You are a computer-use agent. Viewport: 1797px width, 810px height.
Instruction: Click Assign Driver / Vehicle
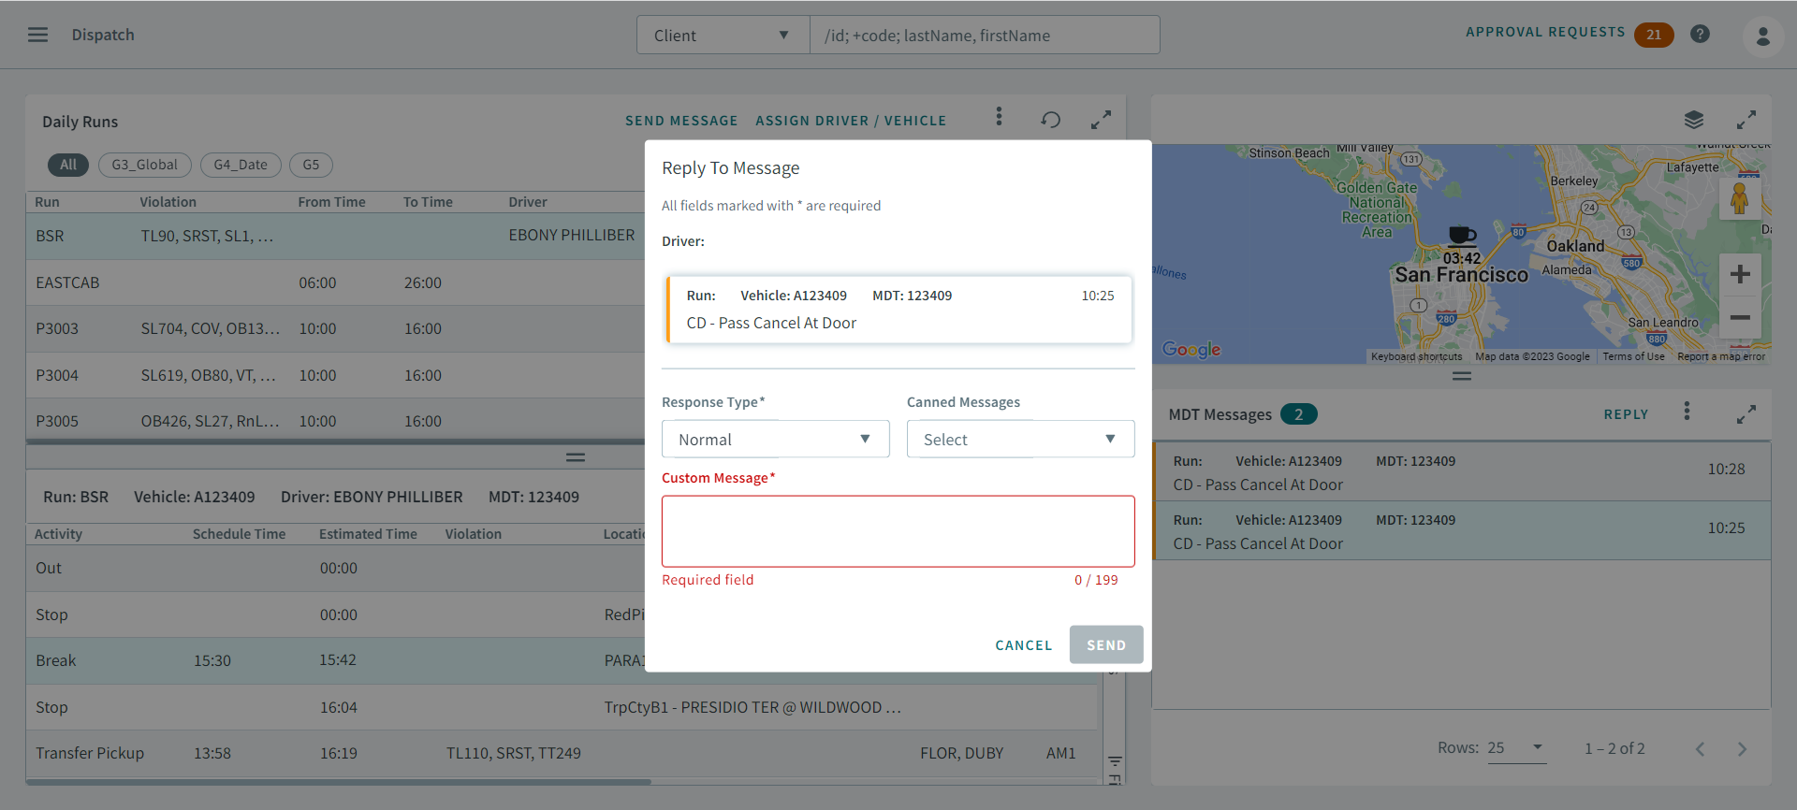[x=851, y=121]
